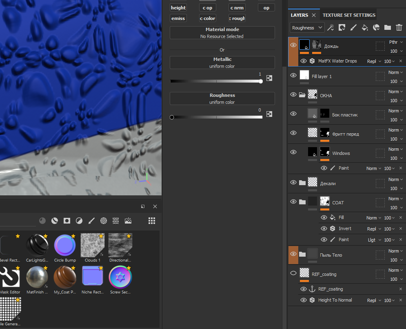Remove the Invert filter in COAT

[401, 228]
